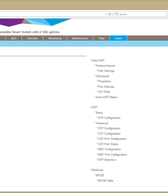Open the CST Port Status link
The height and width of the screenshot is (193, 168).
(x=108, y=144)
